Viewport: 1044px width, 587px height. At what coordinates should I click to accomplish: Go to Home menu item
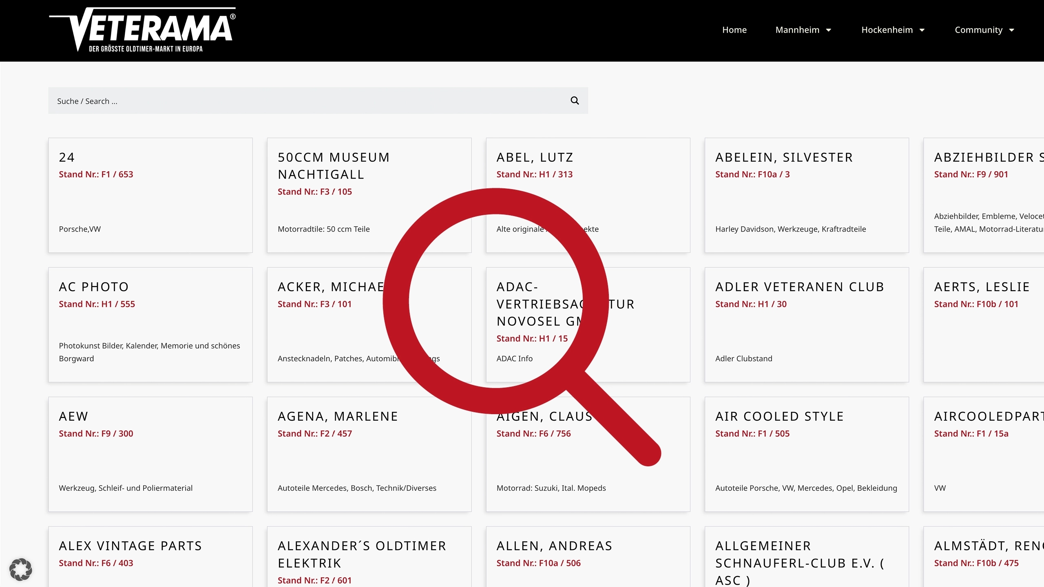(734, 30)
